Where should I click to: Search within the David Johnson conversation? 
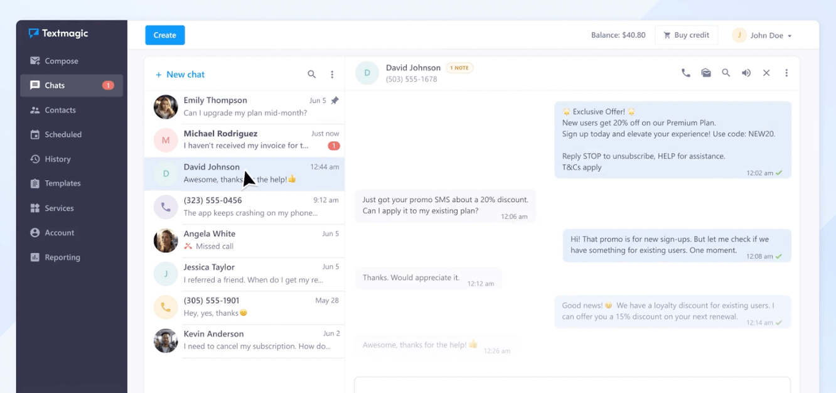(726, 73)
